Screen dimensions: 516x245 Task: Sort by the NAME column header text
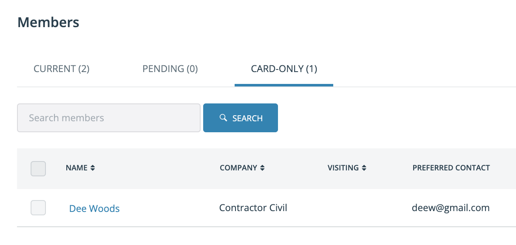[77, 168]
